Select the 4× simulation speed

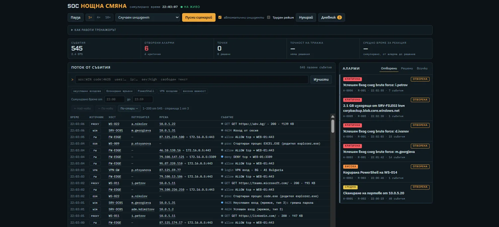tap(98, 18)
